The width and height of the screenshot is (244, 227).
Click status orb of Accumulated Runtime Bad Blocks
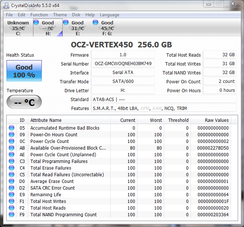(12, 128)
